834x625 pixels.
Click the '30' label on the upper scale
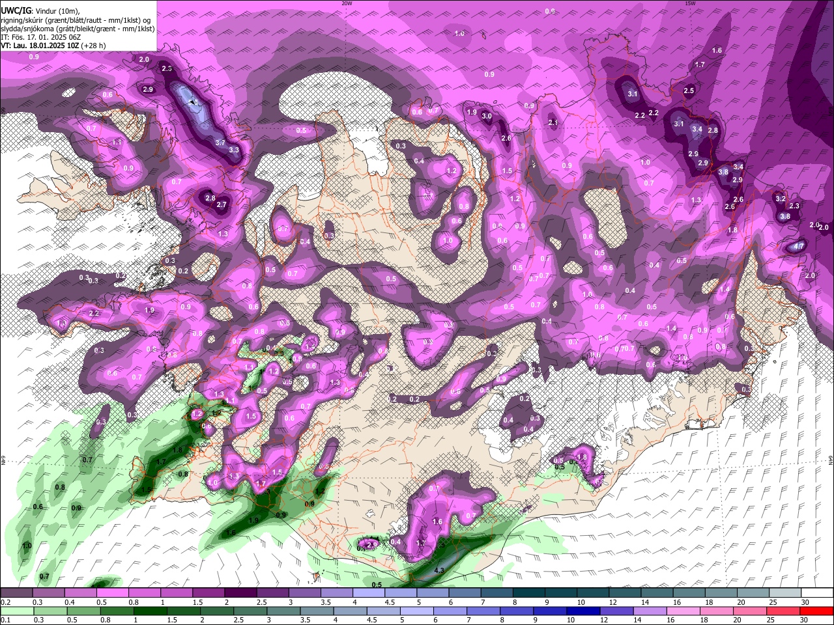click(x=805, y=602)
